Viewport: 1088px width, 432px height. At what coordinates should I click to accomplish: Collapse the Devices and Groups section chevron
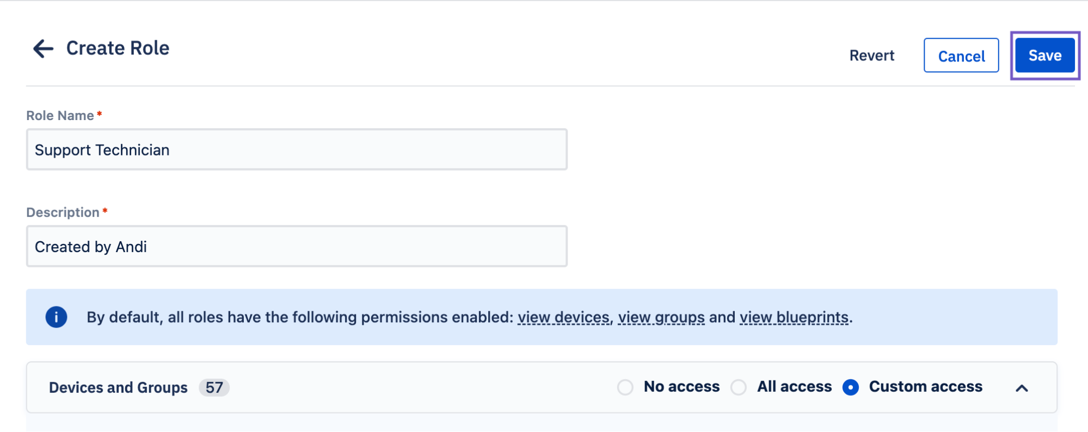pyautogui.click(x=1022, y=388)
